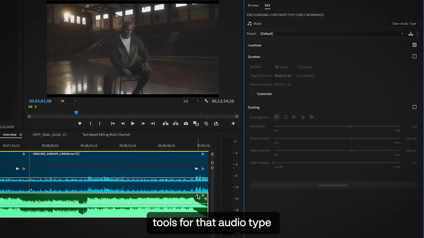Open the DRYP_30sec_Social_V1 sequence tab
This screenshot has height=238, width=424.
tap(49, 135)
